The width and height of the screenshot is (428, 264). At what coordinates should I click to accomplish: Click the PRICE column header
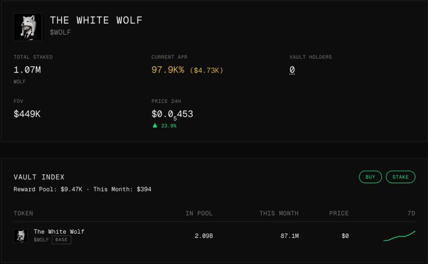click(x=339, y=213)
